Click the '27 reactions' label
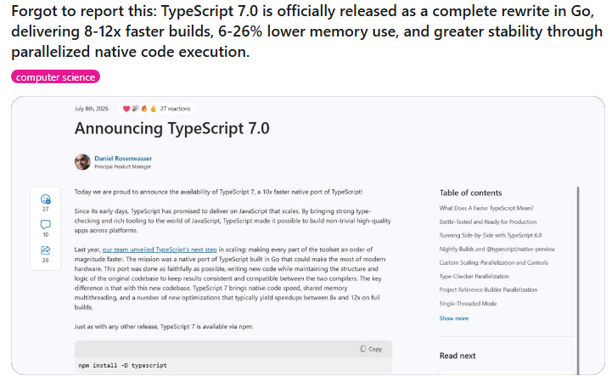This screenshot has height=376, width=612. [x=175, y=109]
